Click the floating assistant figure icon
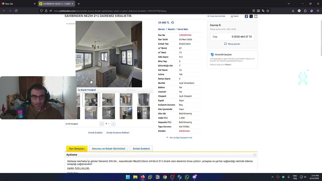The width and height of the screenshot is (322, 181). coord(303,78)
